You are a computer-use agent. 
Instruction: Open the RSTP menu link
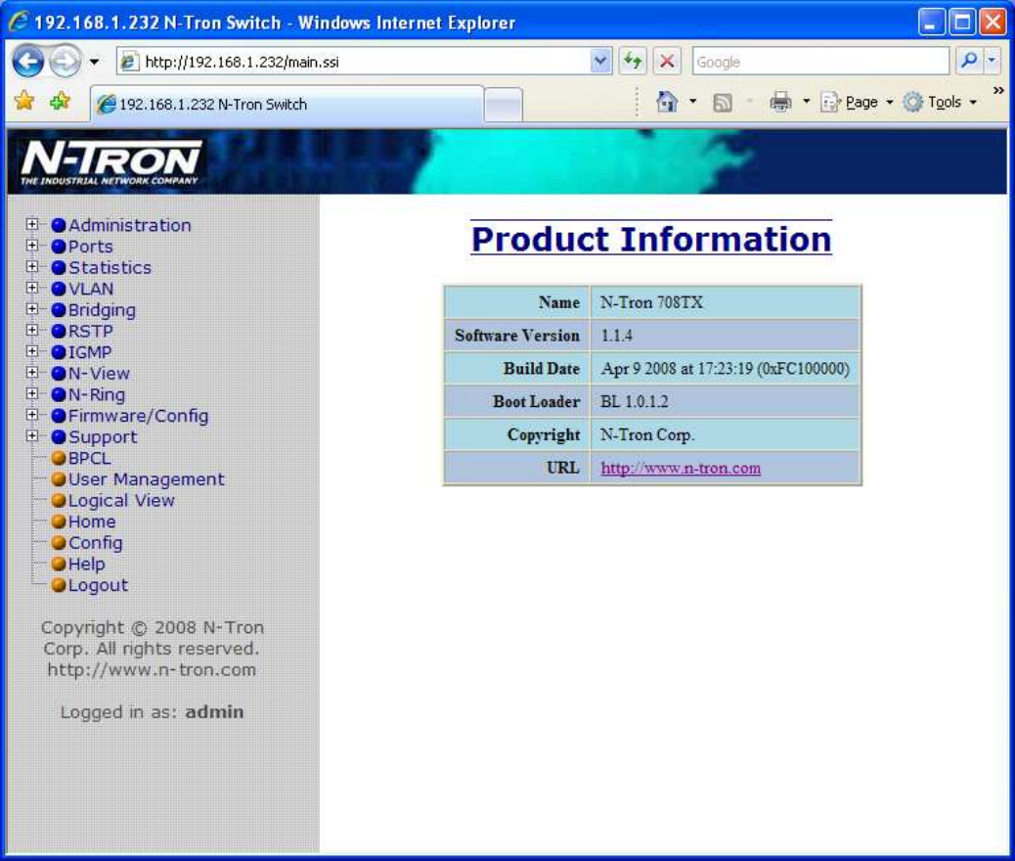coord(91,331)
